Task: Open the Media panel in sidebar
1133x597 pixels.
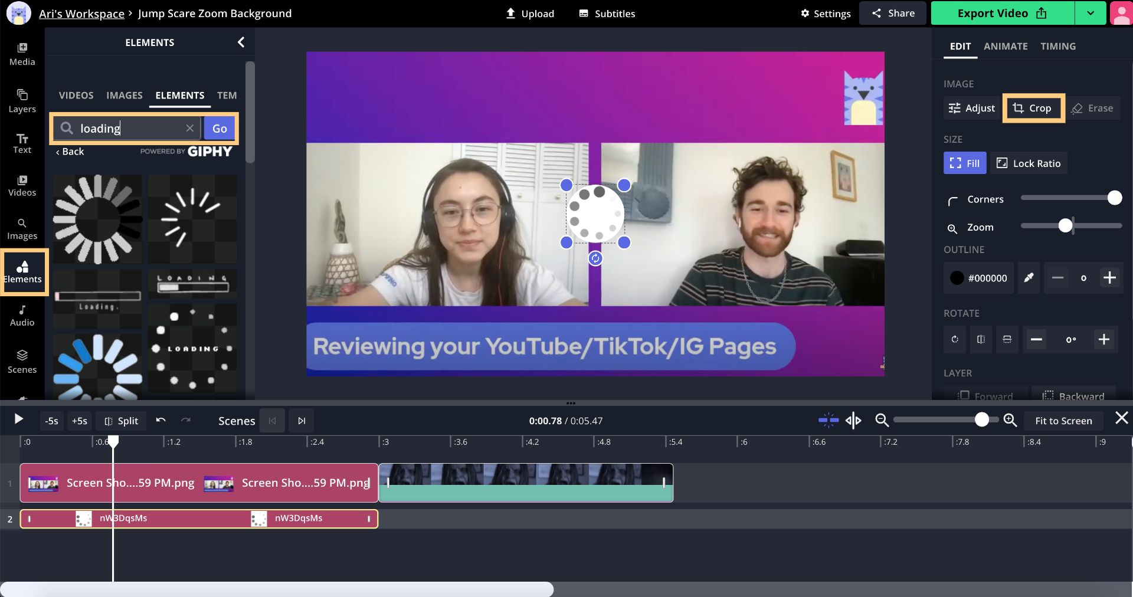Action: click(x=22, y=54)
